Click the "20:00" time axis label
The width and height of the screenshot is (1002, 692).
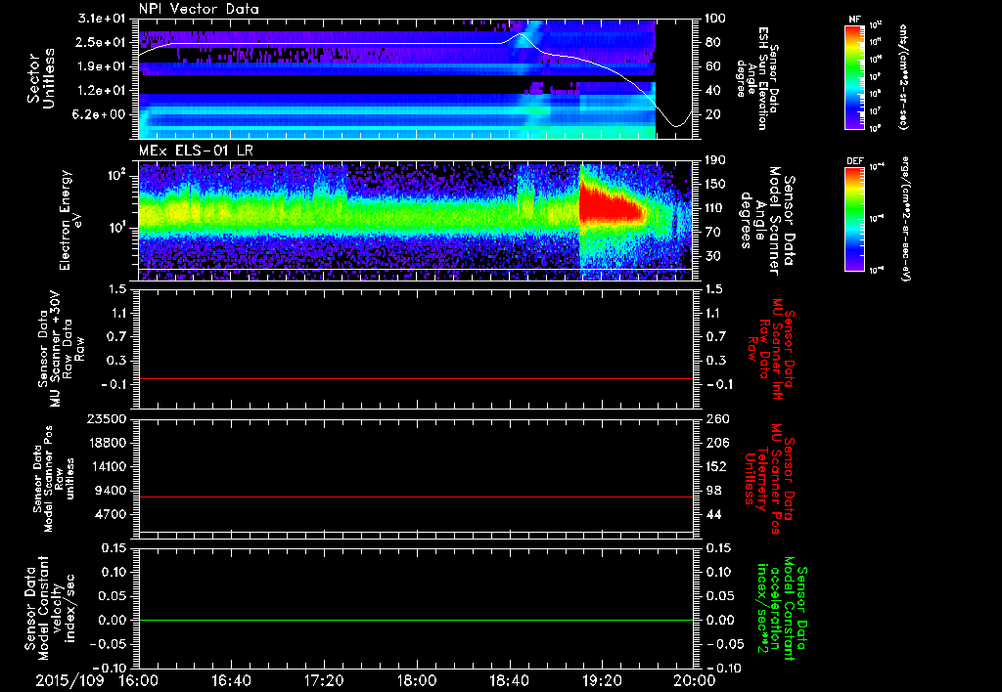click(695, 680)
